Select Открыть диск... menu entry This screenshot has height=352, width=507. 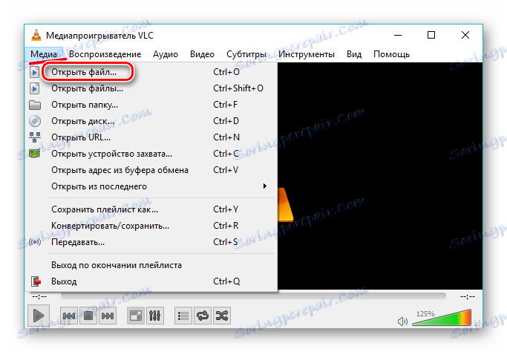pos(151,121)
